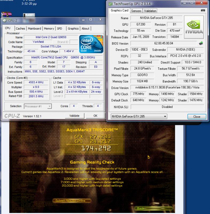Viewport: 210px width, 214px height.
Task: Click the Bus Speed value 500.4 MHz
Action: (36, 91)
